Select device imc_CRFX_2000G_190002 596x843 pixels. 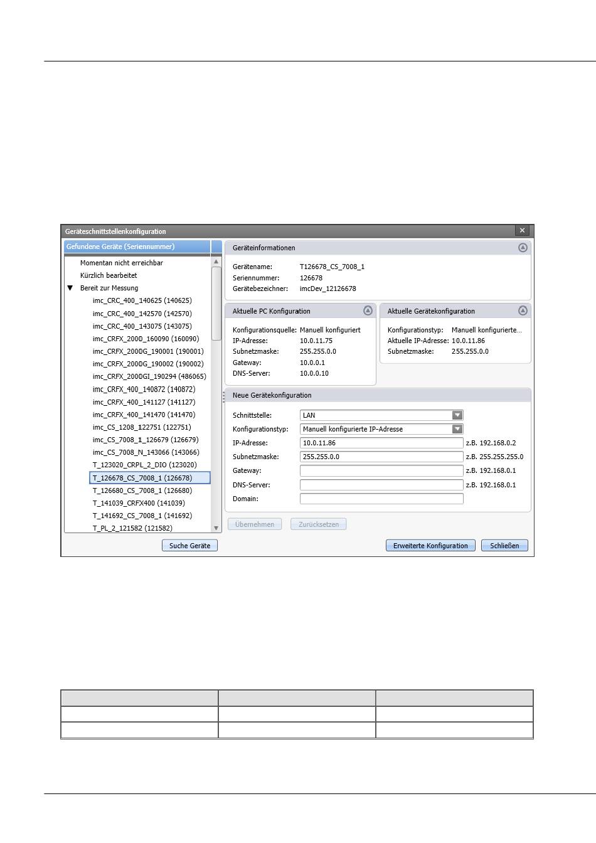(x=148, y=364)
